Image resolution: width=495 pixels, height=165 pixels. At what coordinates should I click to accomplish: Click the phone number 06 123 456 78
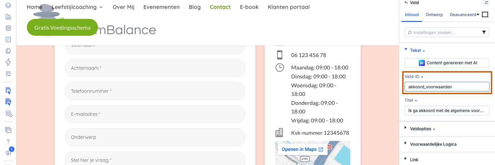point(309,55)
